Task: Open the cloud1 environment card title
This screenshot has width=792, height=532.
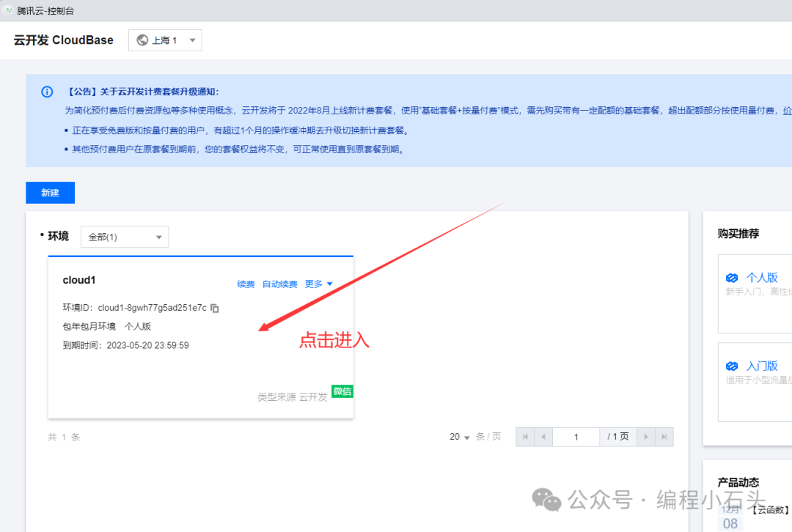Action: point(78,280)
